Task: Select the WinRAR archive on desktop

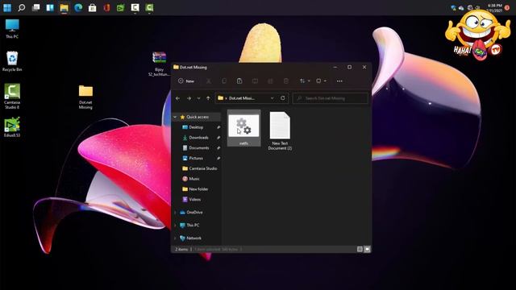Action: [x=160, y=64]
